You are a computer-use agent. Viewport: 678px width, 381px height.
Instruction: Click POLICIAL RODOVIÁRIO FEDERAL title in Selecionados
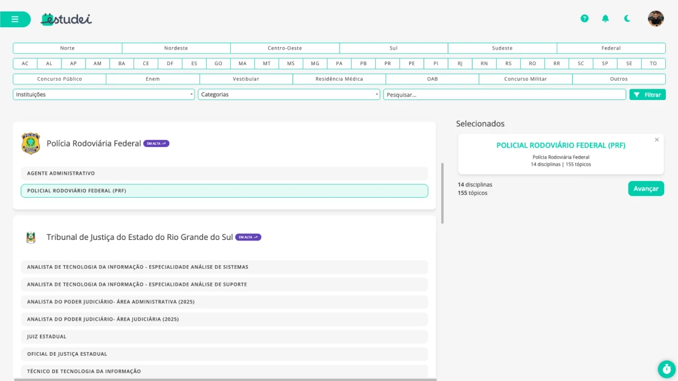(561, 145)
